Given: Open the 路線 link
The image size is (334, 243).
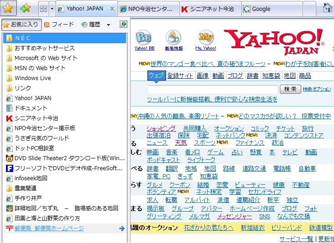Looking at the screenshot, I should pos(229,169).
